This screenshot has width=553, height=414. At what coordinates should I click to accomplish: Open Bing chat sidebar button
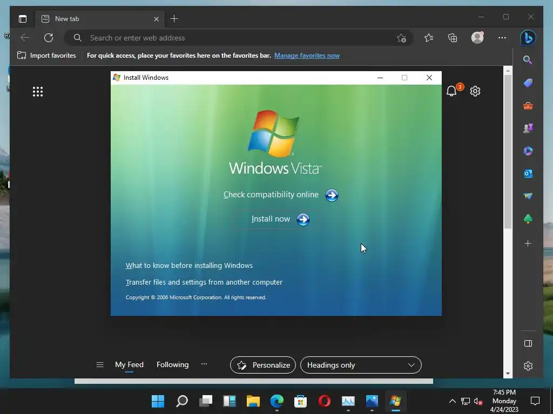click(528, 38)
